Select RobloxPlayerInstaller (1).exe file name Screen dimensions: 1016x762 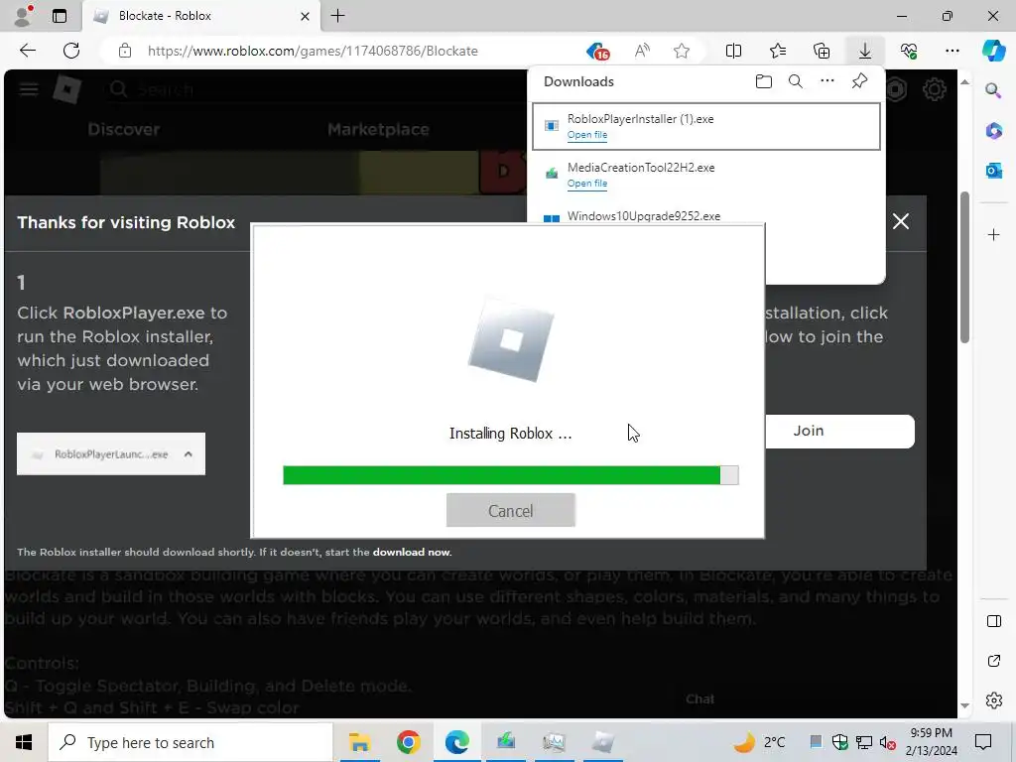point(640,119)
